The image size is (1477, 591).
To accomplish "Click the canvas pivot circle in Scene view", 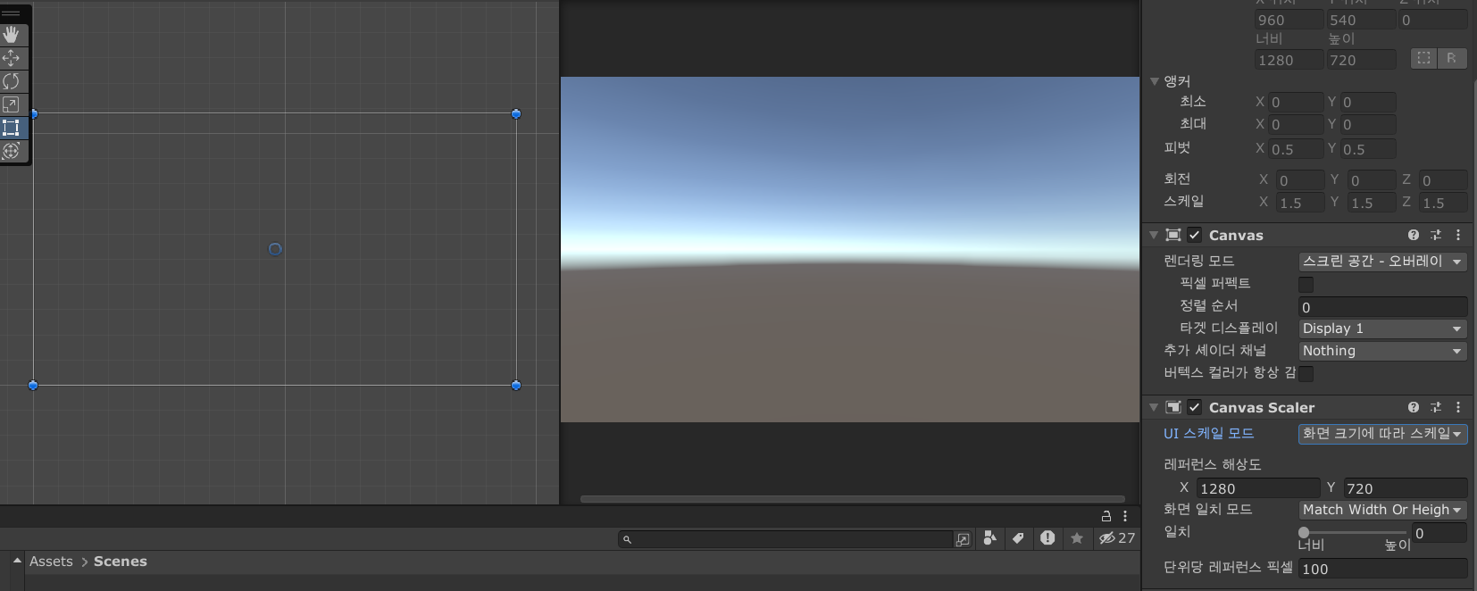I will click(275, 249).
